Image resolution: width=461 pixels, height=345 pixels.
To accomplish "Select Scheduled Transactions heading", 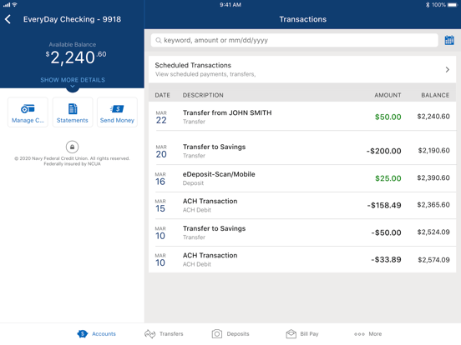I will (x=193, y=65).
